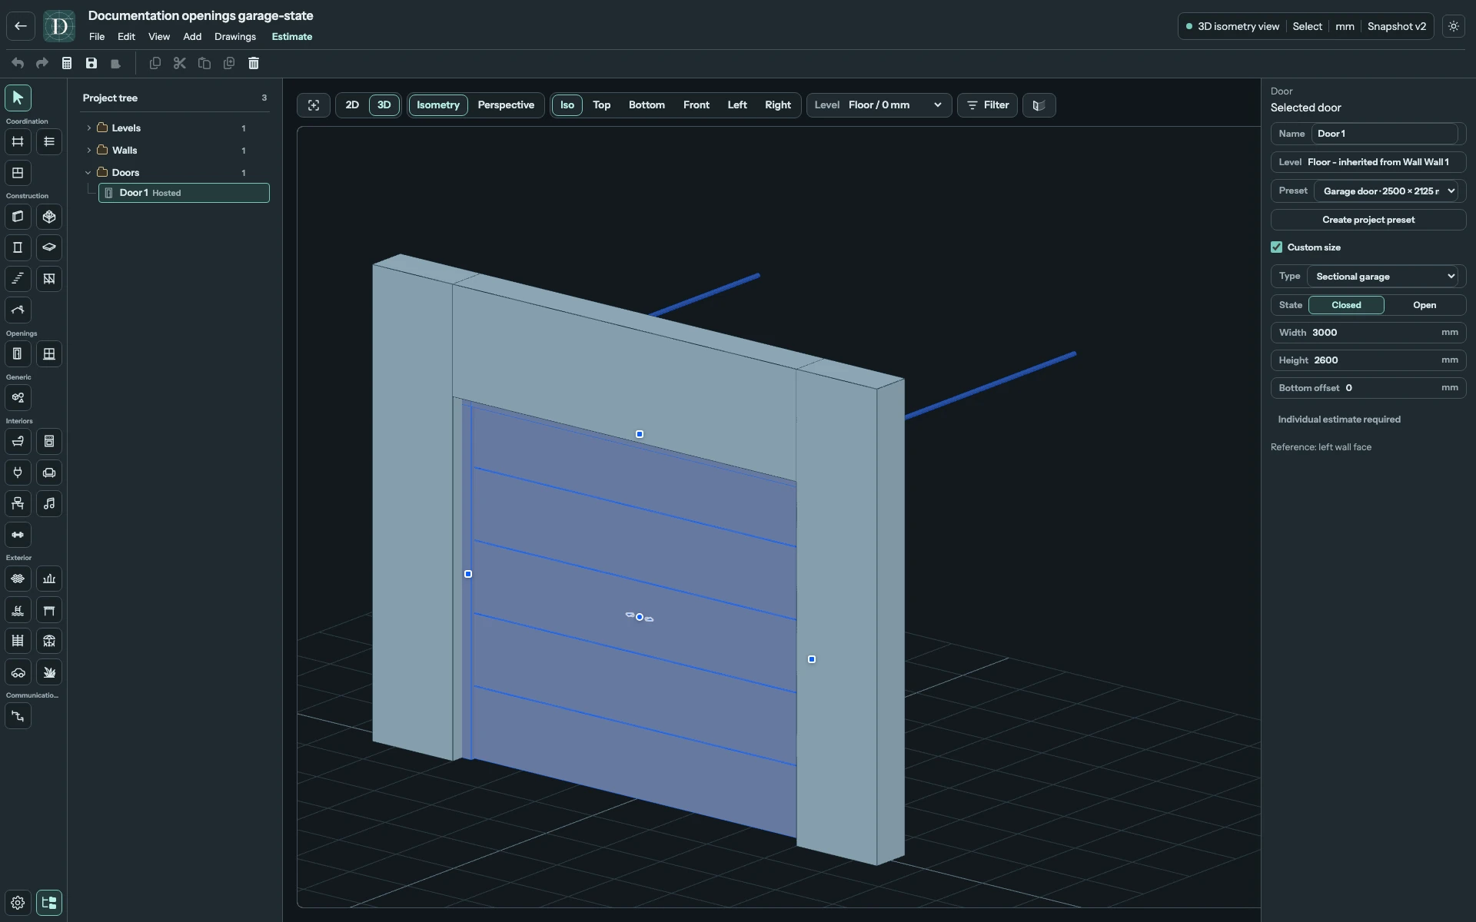
Task: Toggle the project tree panel icon
Action: pyautogui.click(x=49, y=903)
